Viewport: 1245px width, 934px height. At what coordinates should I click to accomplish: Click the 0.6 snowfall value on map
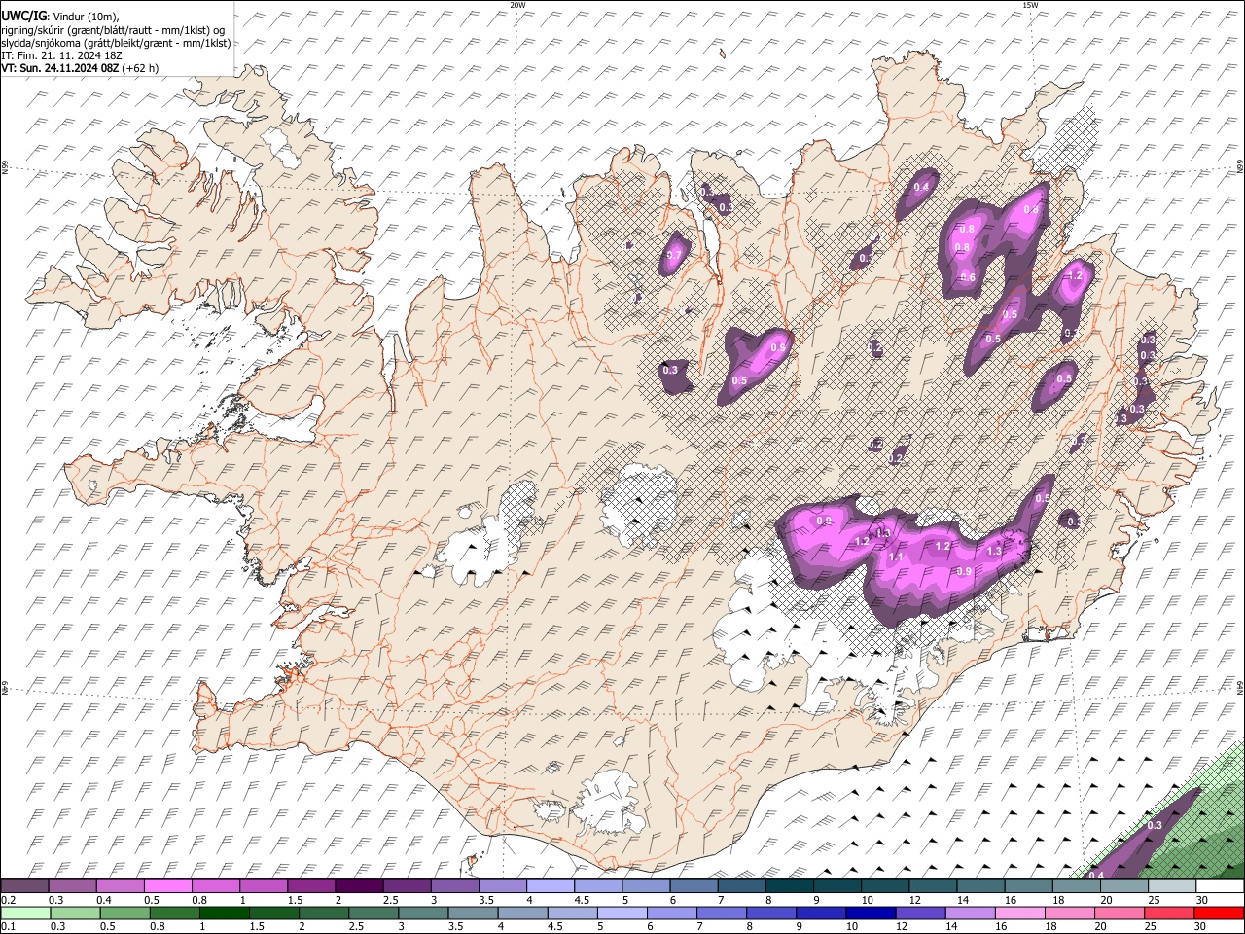pyautogui.click(x=968, y=277)
